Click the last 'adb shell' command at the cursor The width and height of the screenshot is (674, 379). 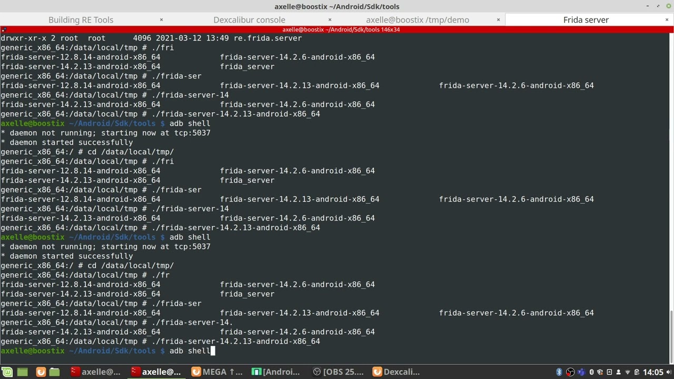pos(190,351)
